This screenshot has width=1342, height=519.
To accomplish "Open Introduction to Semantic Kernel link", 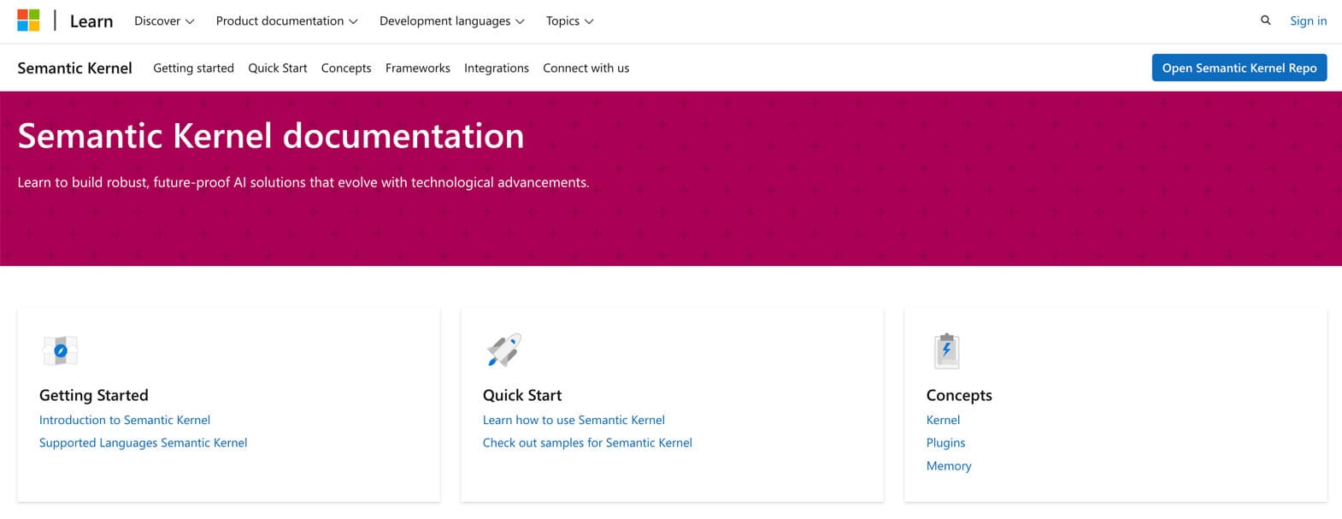I will pos(125,420).
